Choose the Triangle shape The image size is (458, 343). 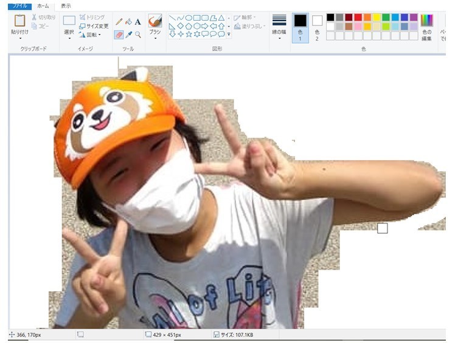221,18
